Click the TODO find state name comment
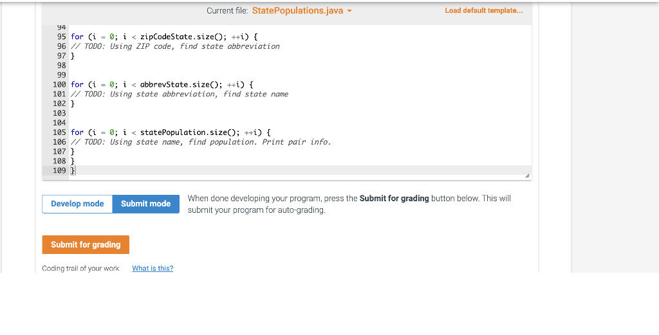 180,94
